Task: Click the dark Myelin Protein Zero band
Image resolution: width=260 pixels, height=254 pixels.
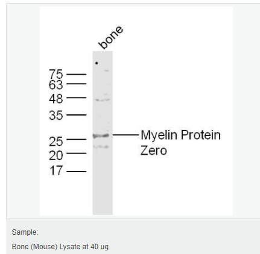Action: coord(101,136)
